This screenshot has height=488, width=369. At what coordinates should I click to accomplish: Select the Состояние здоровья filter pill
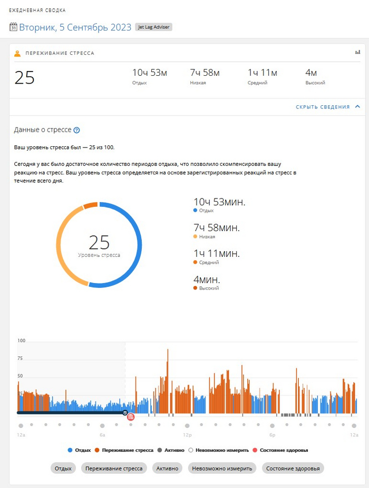[x=293, y=468]
